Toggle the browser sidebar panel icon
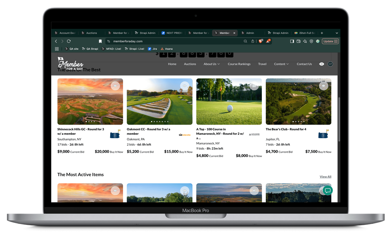392x235 pixels. click(x=292, y=41)
